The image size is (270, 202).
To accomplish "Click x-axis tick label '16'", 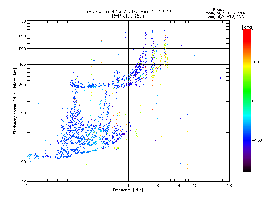I will 230,186.
